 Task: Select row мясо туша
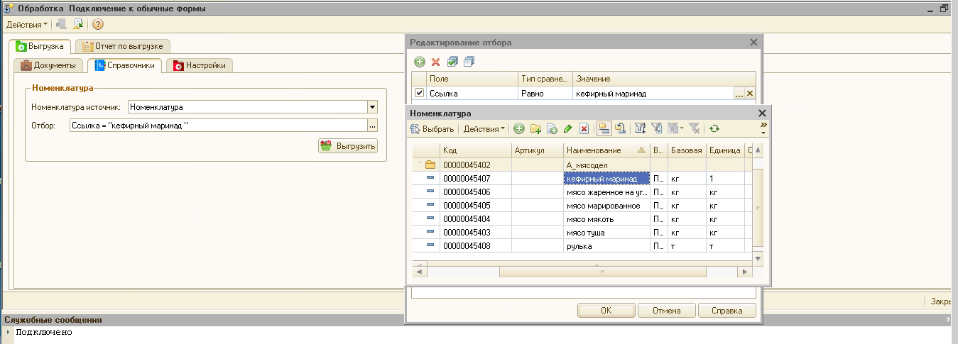coord(582,233)
